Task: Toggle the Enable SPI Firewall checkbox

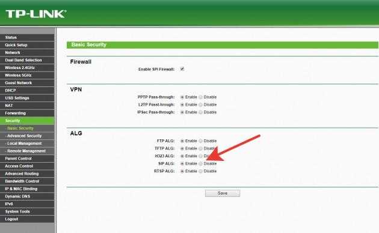Action: pyautogui.click(x=182, y=69)
